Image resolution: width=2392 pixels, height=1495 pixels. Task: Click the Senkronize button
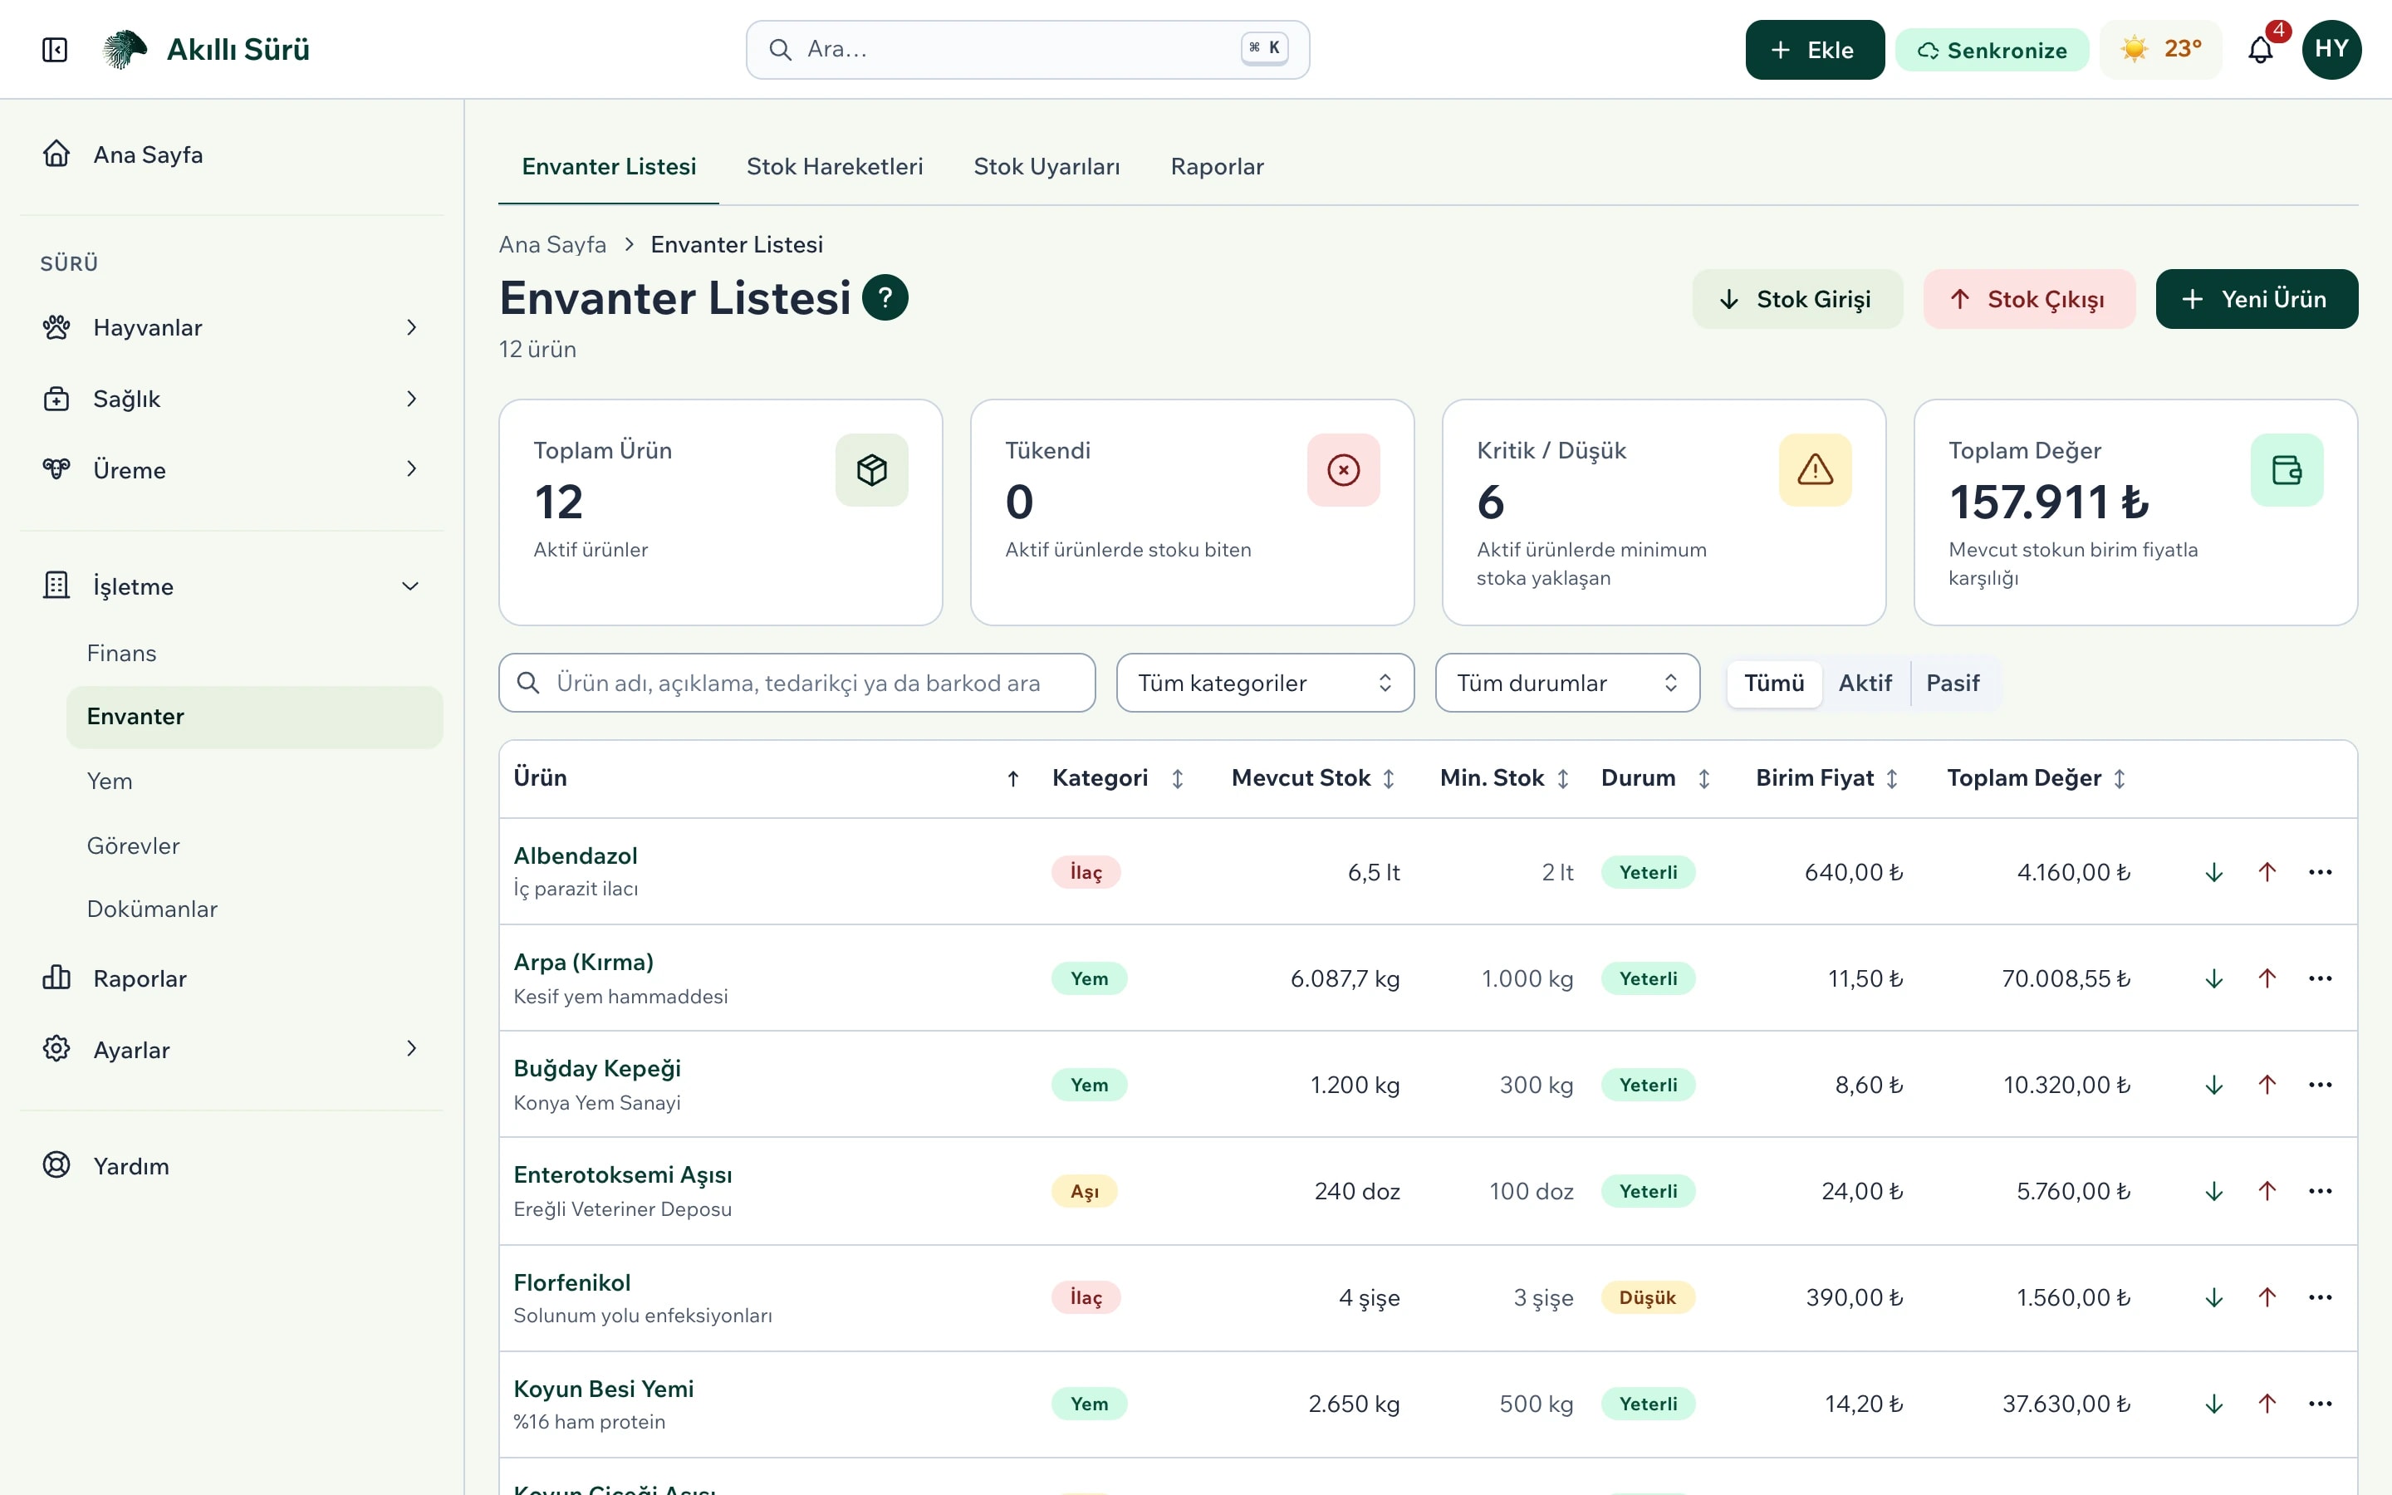[x=1991, y=50]
